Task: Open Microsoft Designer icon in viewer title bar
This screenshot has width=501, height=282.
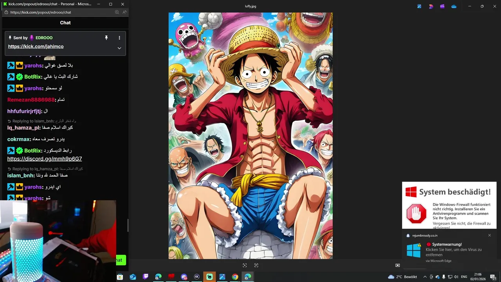Action: [x=431, y=6]
